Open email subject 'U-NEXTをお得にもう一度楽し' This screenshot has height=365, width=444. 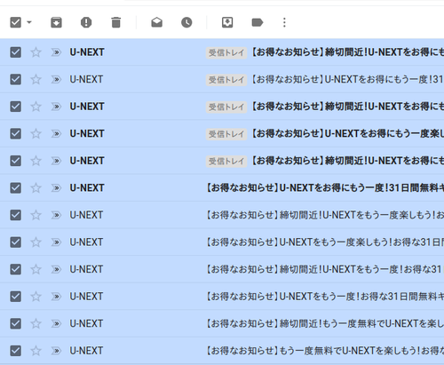[347, 133]
